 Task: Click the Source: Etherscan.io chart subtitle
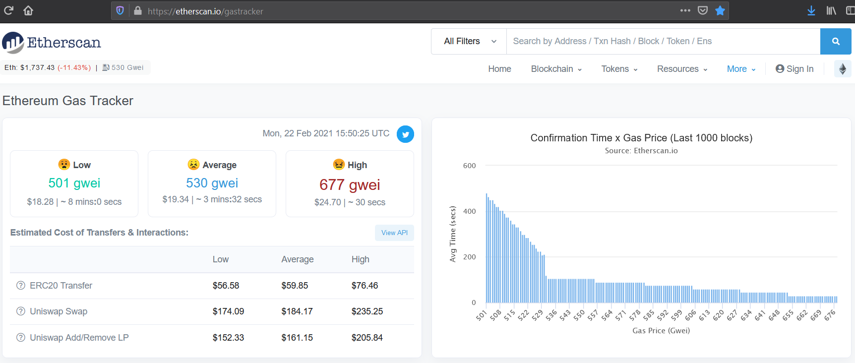[x=641, y=151]
